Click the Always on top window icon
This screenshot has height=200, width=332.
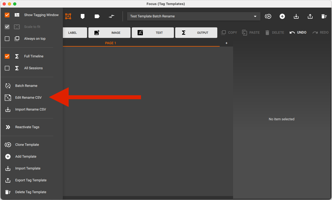tap(17, 39)
